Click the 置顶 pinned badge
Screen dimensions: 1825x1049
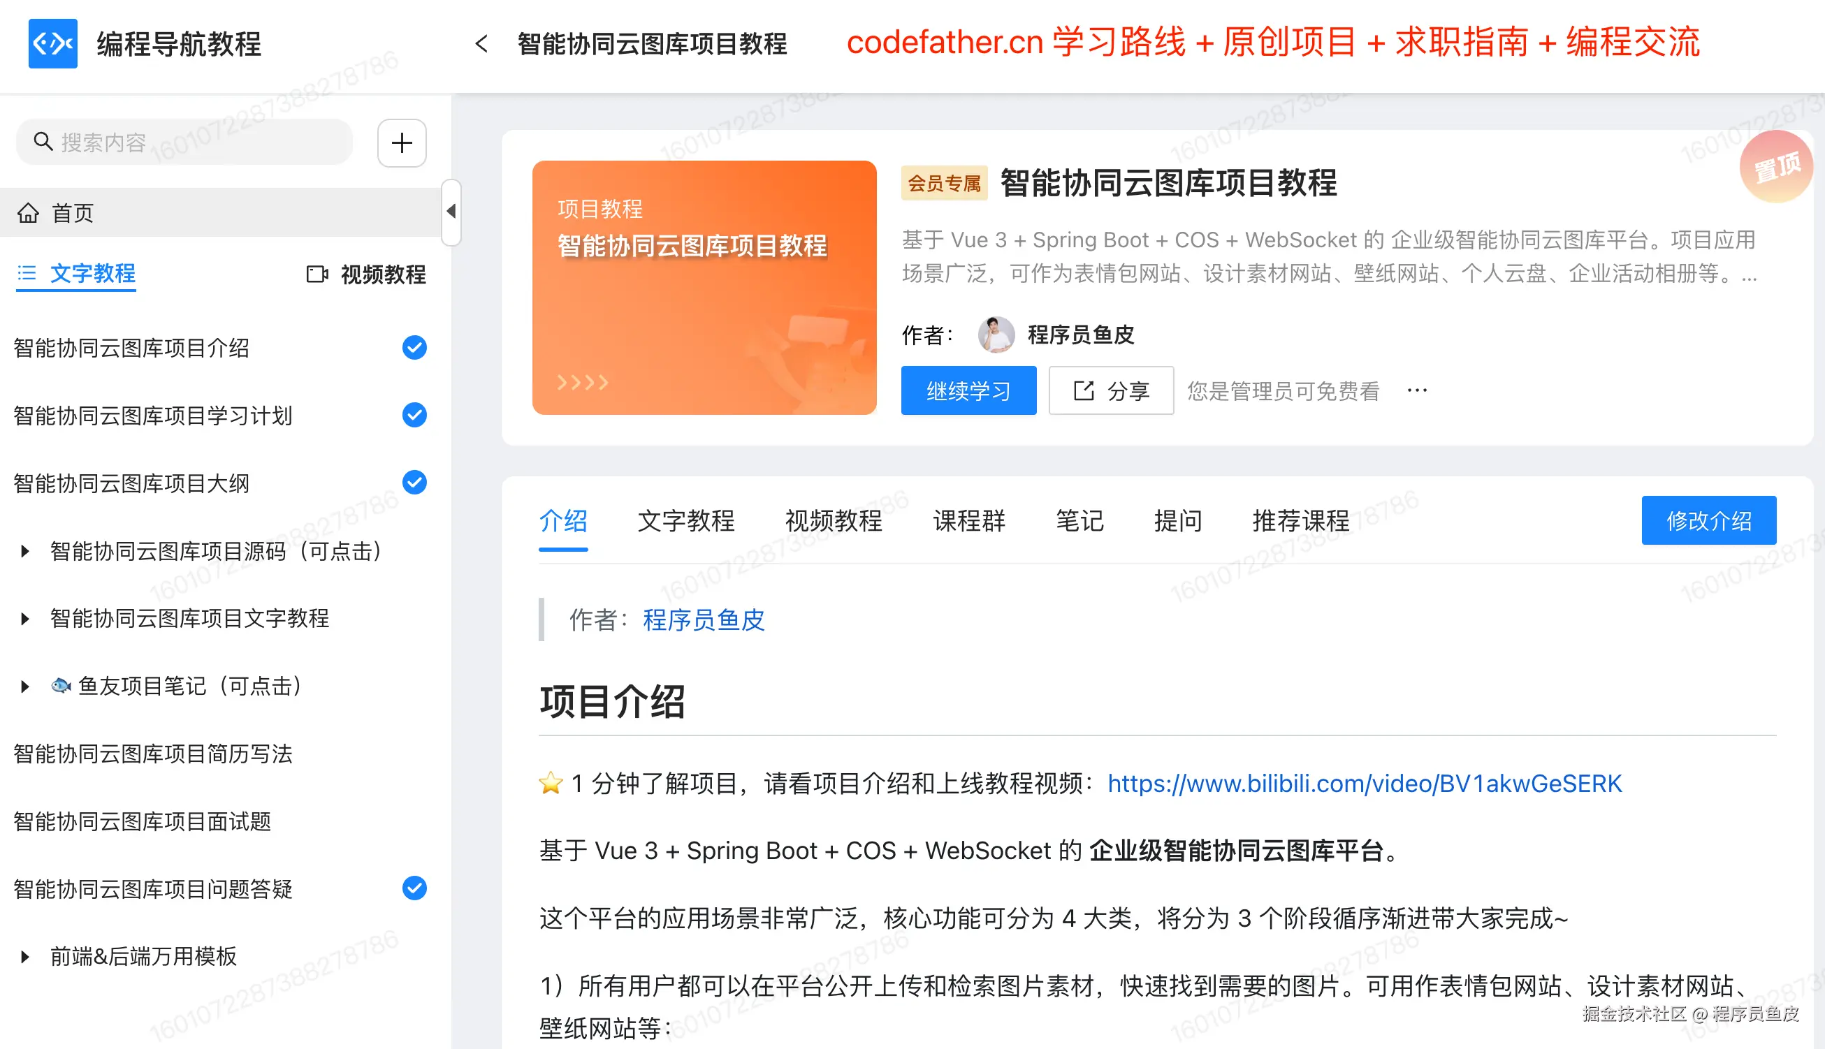tap(1775, 166)
